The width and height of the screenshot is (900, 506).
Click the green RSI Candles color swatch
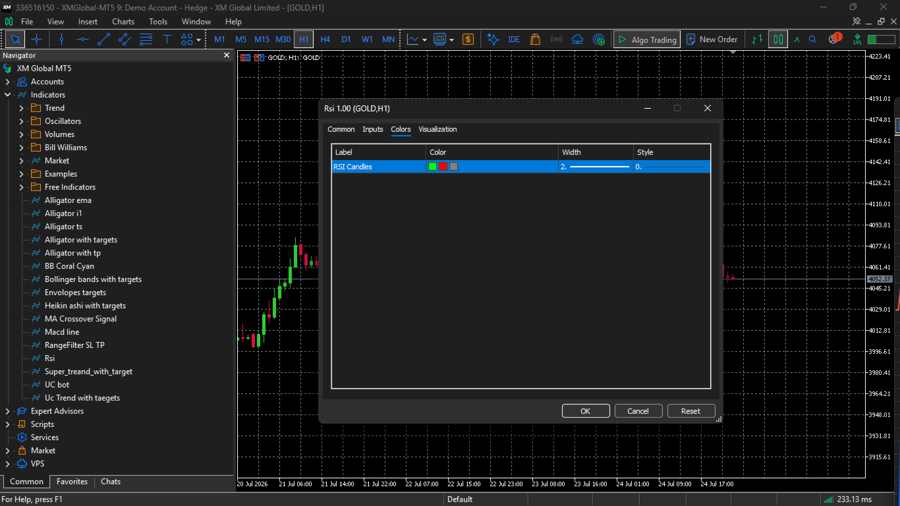433,167
